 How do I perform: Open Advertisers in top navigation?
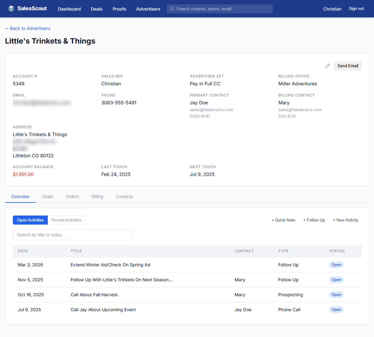tap(148, 9)
